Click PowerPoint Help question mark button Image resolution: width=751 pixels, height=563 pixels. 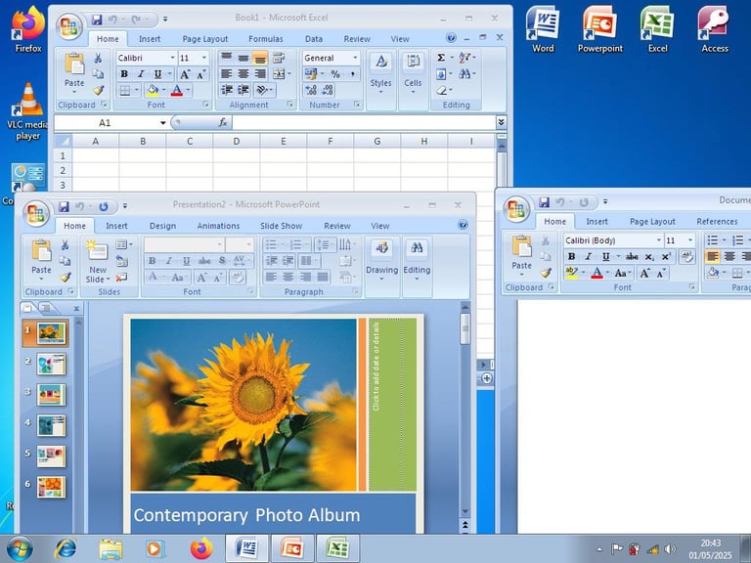click(463, 225)
